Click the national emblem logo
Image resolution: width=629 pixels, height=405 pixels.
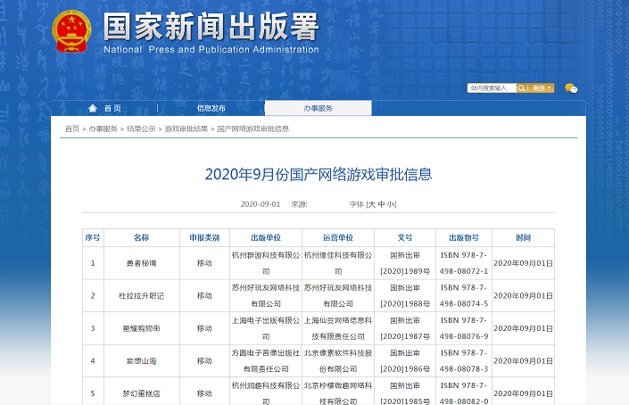[73, 33]
